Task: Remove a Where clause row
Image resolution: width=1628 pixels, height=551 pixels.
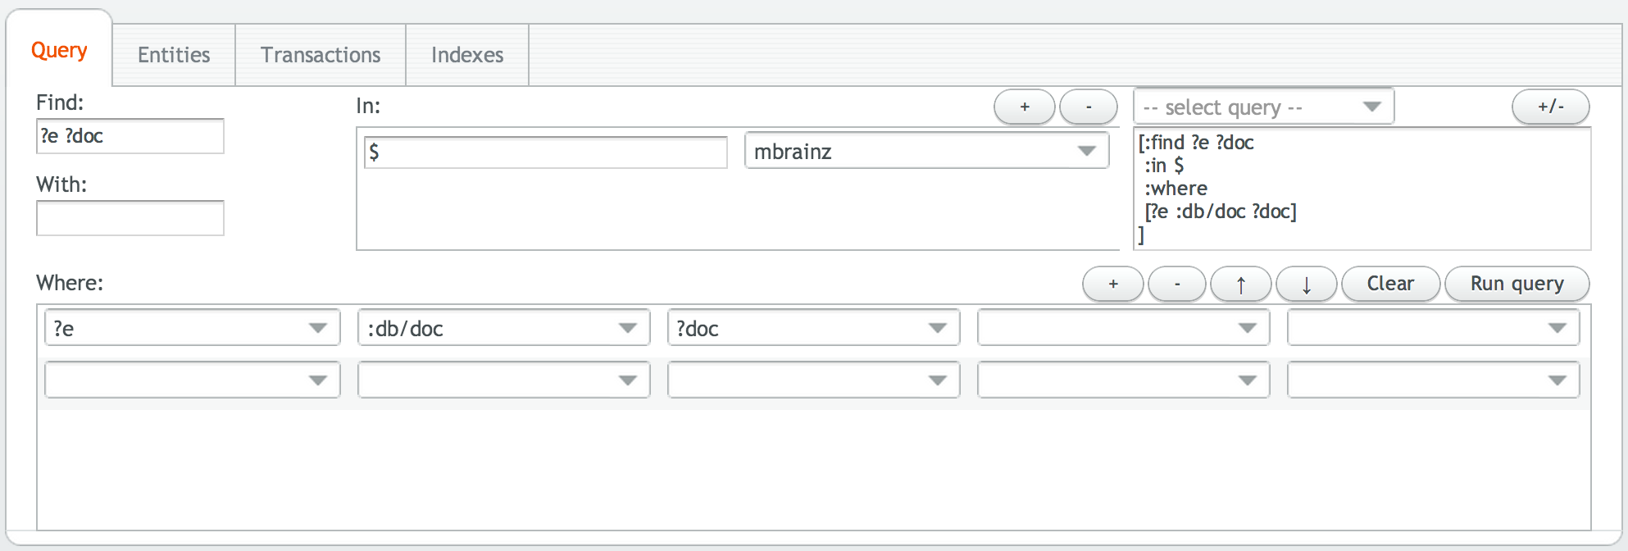Action: tap(1177, 284)
